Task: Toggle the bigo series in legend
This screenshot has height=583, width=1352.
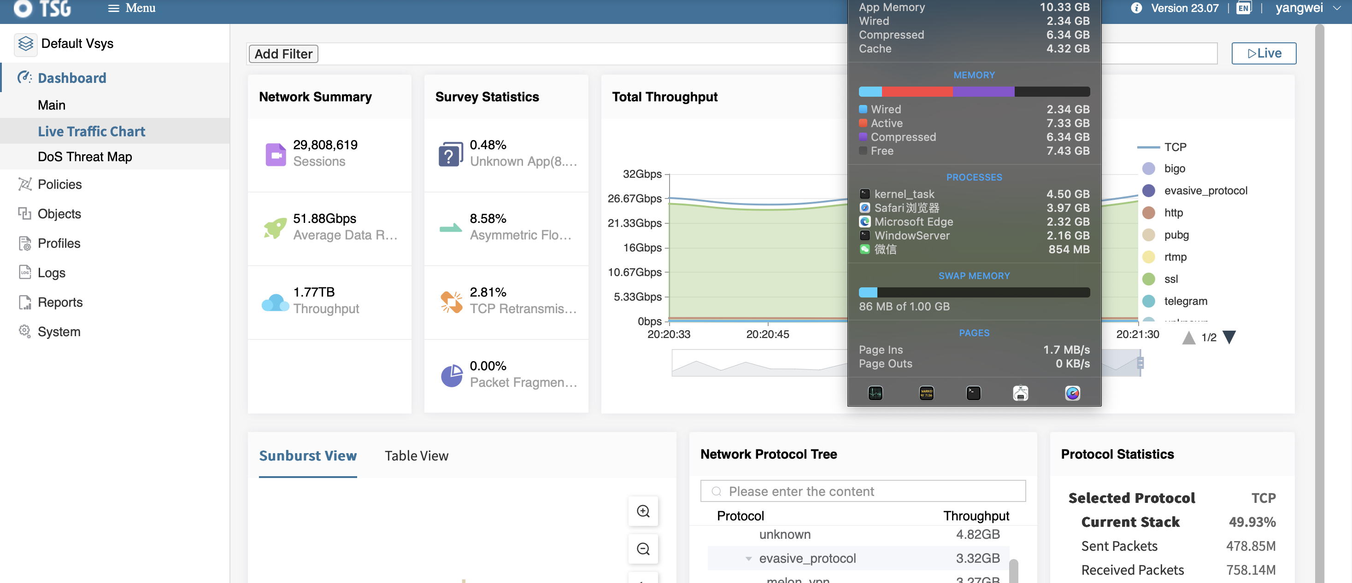Action: click(x=1174, y=169)
